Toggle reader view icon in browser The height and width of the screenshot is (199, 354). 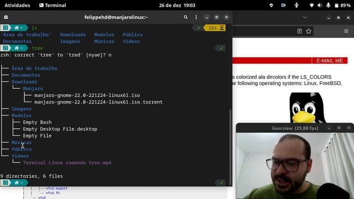299,31
